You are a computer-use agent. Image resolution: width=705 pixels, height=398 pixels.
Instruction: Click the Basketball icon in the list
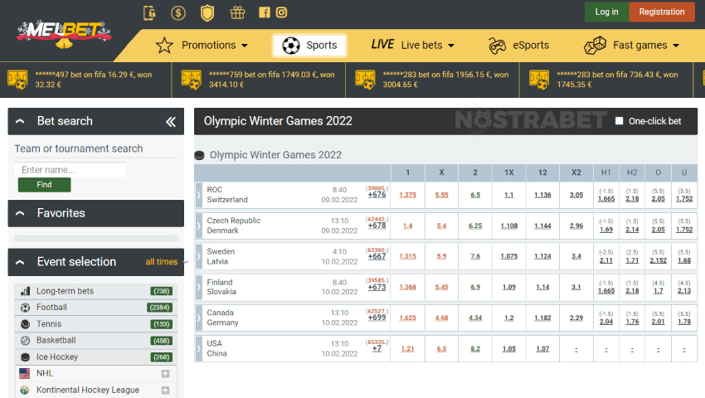tap(25, 341)
